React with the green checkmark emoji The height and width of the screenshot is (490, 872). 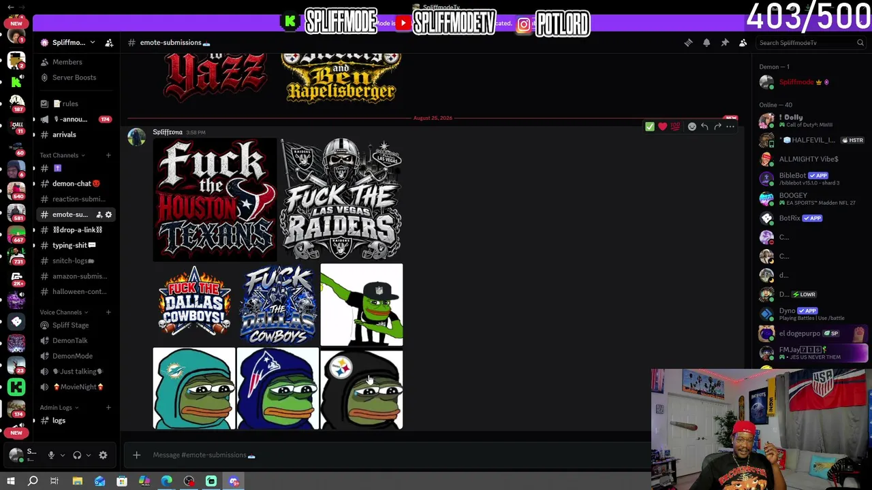[x=650, y=127]
